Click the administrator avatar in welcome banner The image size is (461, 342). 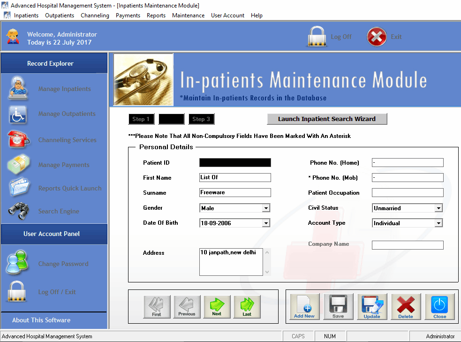tap(13, 37)
